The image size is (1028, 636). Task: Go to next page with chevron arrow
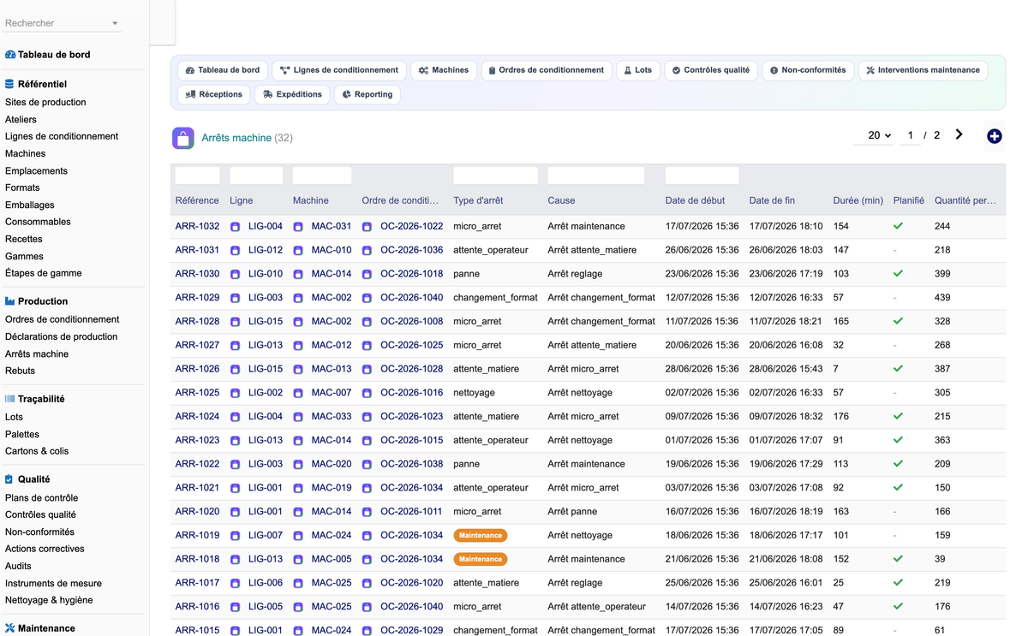(959, 134)
